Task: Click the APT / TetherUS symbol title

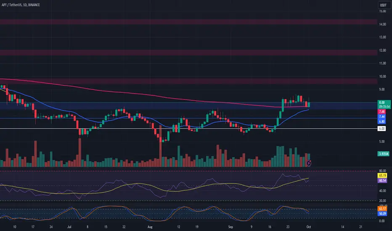Action: pos(21,5)
